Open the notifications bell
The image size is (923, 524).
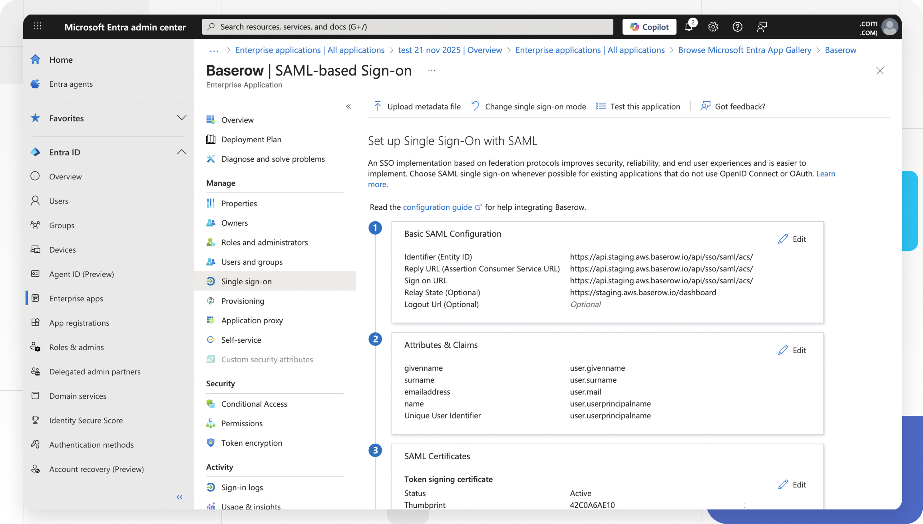(x=689, y=27)
